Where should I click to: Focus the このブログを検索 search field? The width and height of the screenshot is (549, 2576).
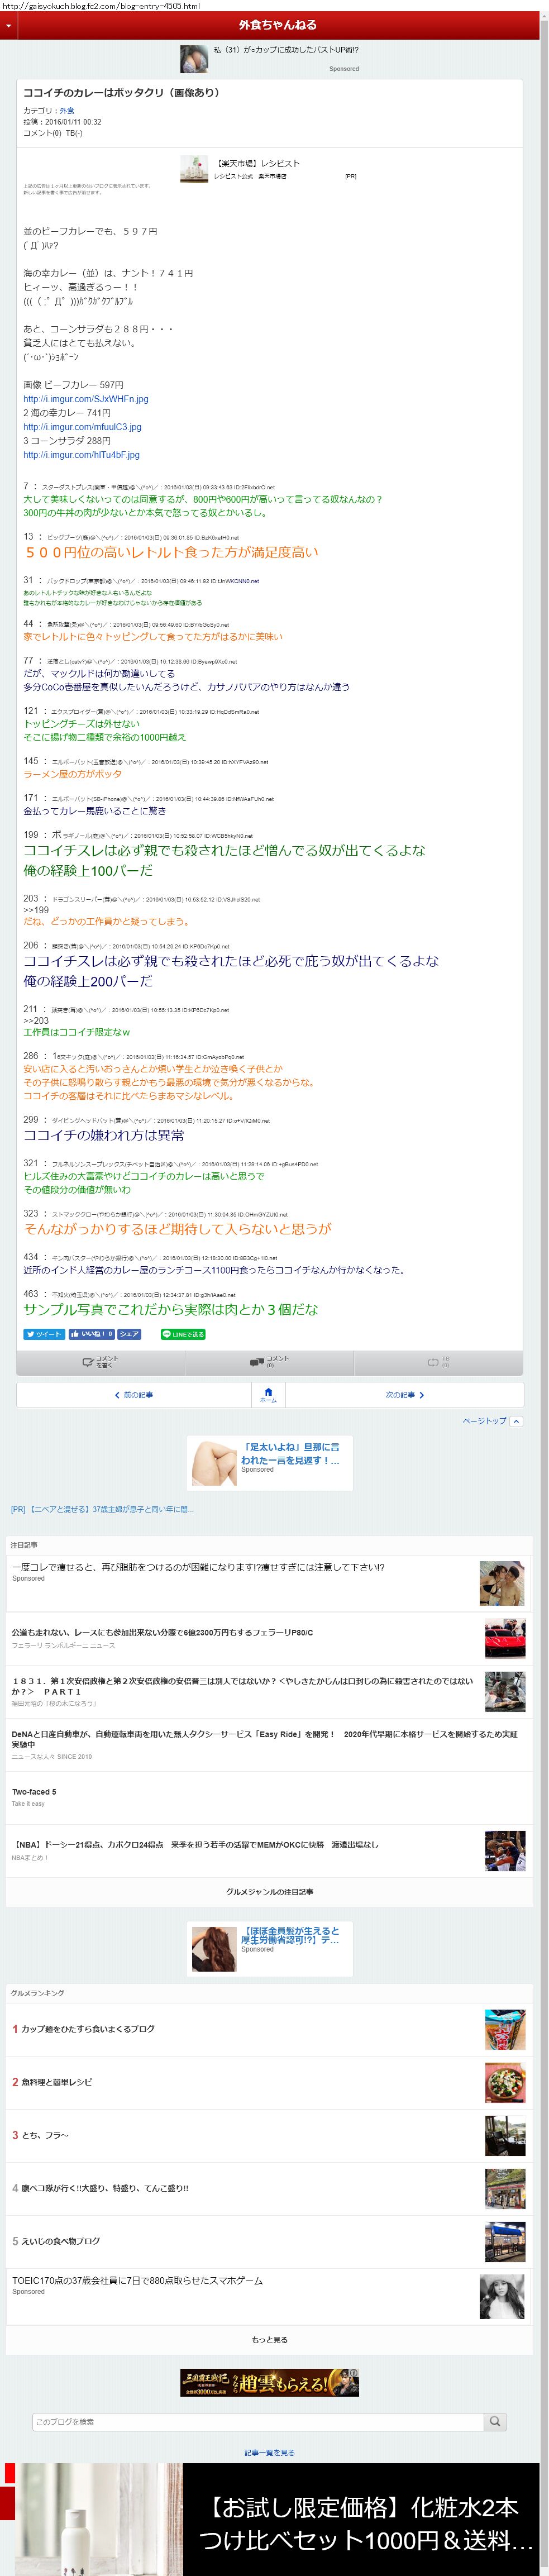point(257,2422)
